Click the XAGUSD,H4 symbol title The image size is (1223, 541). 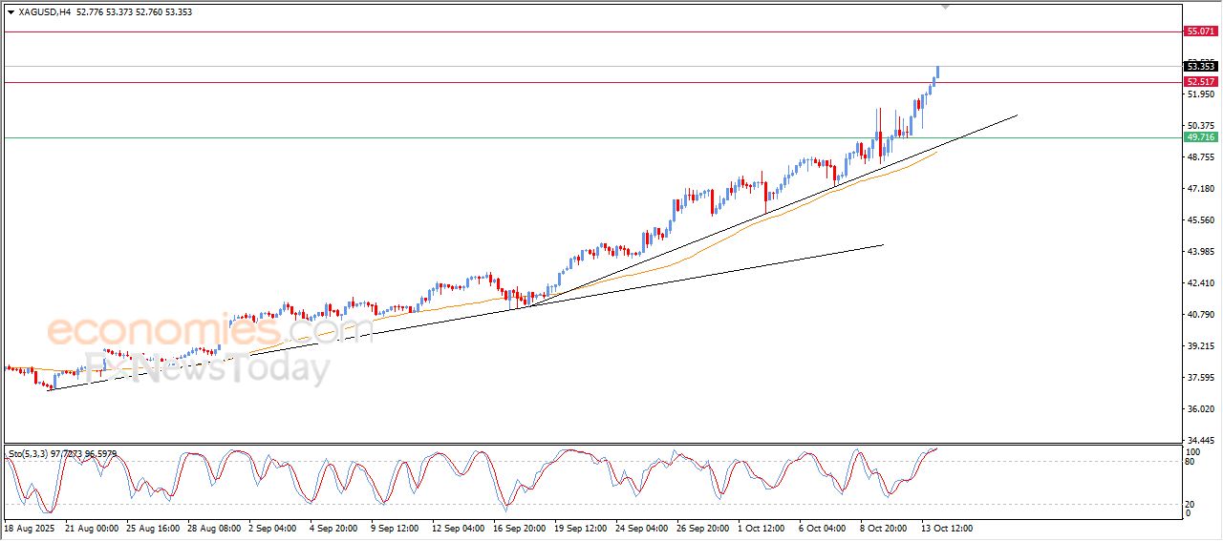coord(44,12)
